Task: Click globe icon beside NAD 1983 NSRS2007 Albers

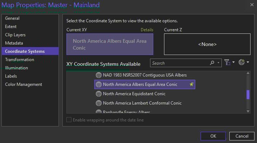Action: click(98, 75)
